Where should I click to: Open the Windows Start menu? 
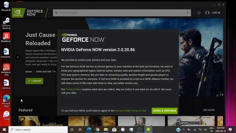pos(4,130)
